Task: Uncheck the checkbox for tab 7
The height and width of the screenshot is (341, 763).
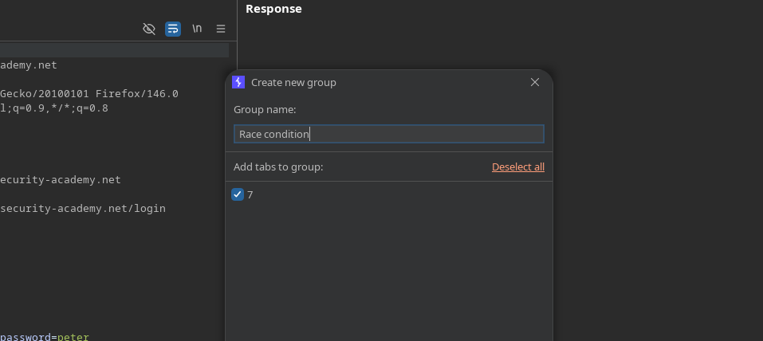Action: click(x=238, y=194)
